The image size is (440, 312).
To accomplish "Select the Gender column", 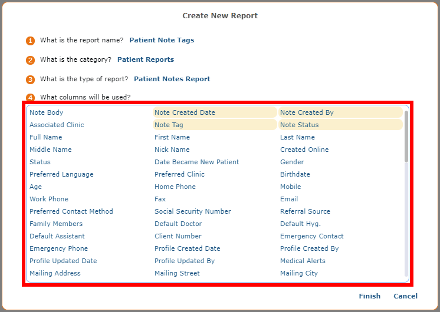I will pos(292,162).
